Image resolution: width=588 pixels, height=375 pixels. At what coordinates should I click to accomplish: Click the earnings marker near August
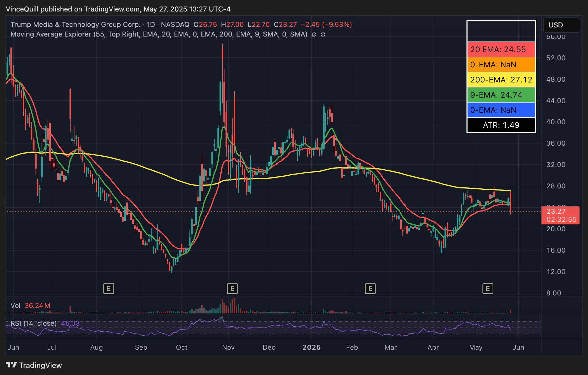point(109,289)
